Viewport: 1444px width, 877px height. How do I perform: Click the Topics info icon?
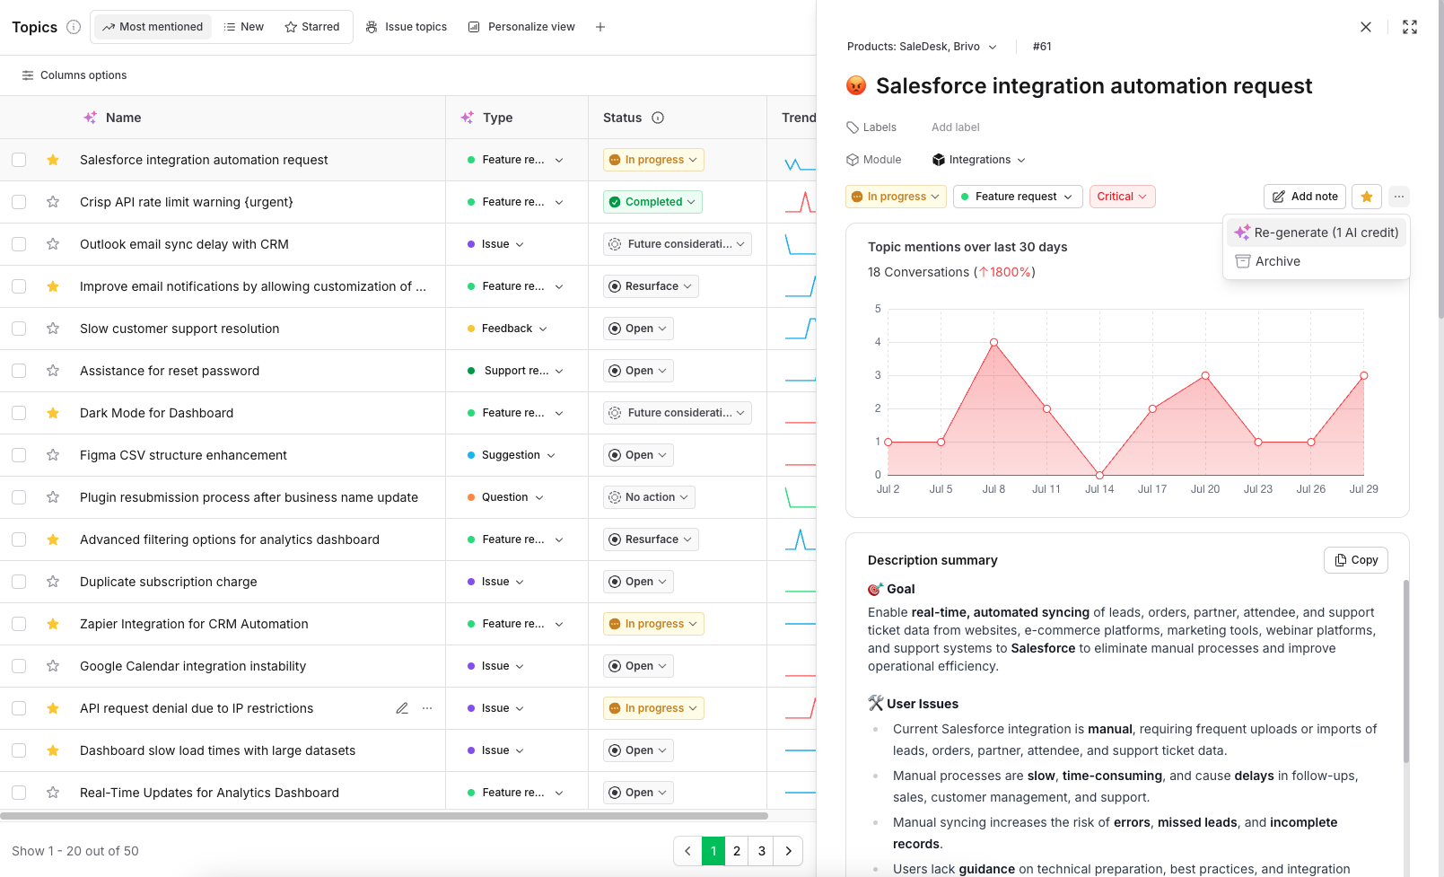click(74, 27)
